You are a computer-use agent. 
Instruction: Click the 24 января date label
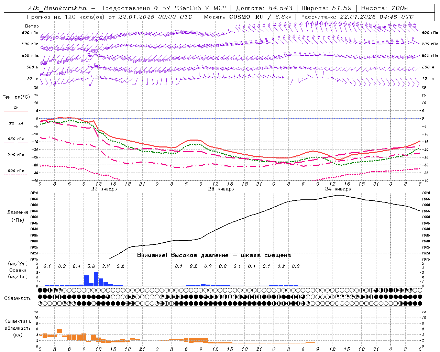tap(338, 189)
